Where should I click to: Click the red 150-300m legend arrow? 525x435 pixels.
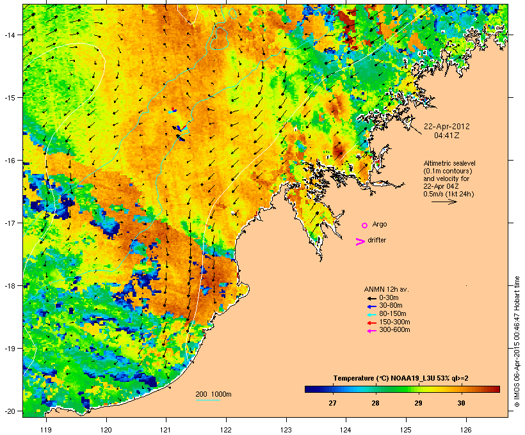pos(371,322)
